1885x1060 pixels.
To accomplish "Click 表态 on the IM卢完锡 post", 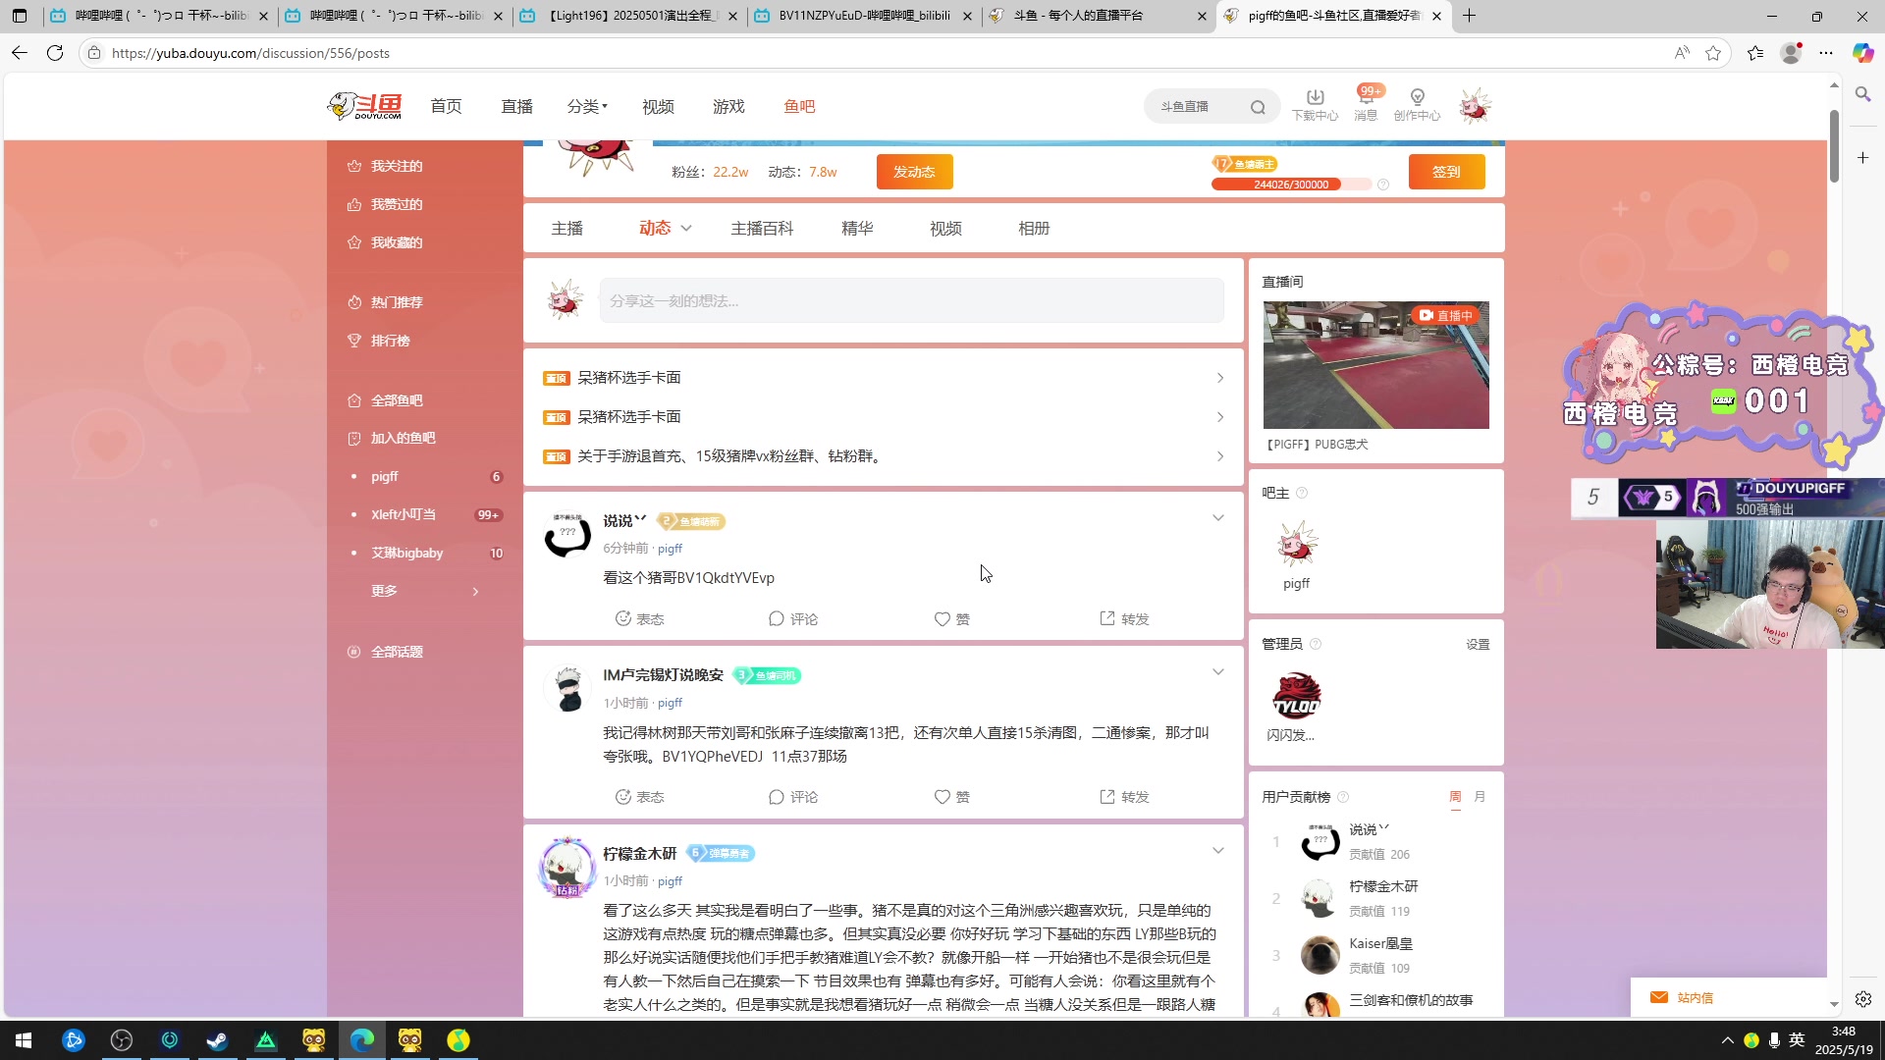I will click(639, 796).
